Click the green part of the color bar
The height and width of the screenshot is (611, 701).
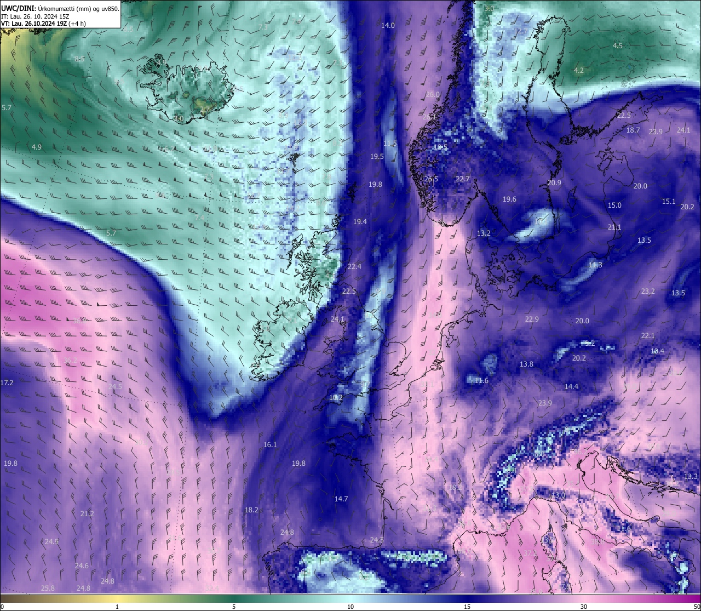pos(234,598)
